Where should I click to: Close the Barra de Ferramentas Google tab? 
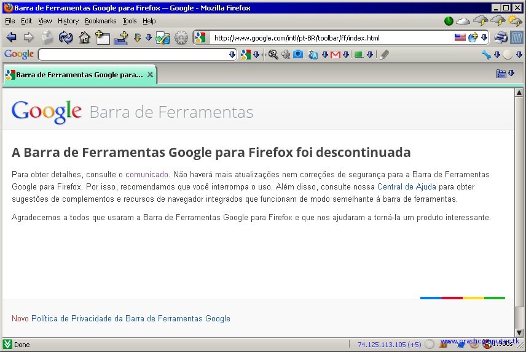pos(151,75)
